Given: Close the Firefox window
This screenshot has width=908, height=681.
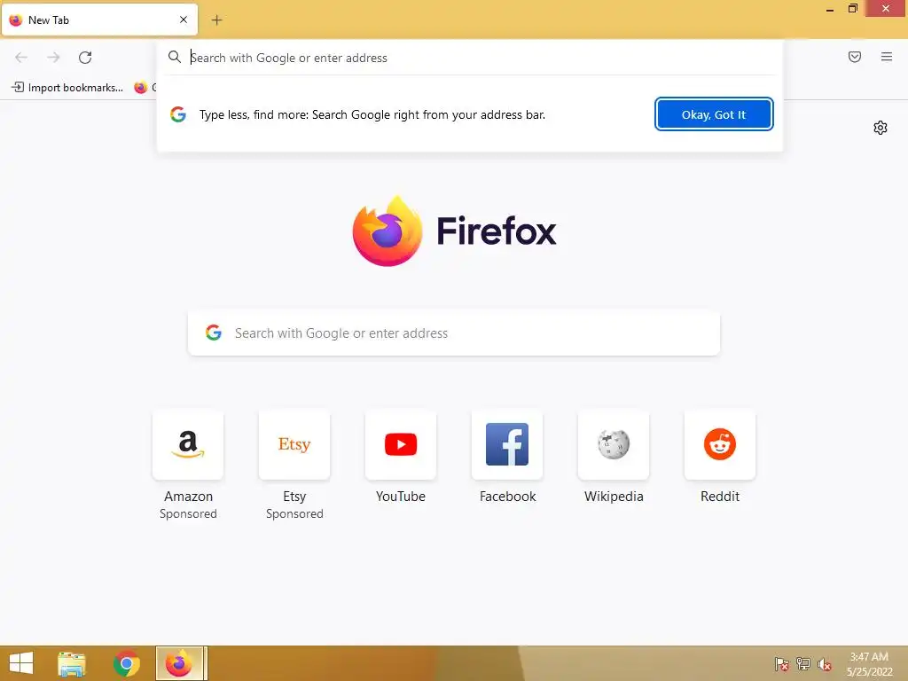Looking at the screenshot, I should point(886,9).
